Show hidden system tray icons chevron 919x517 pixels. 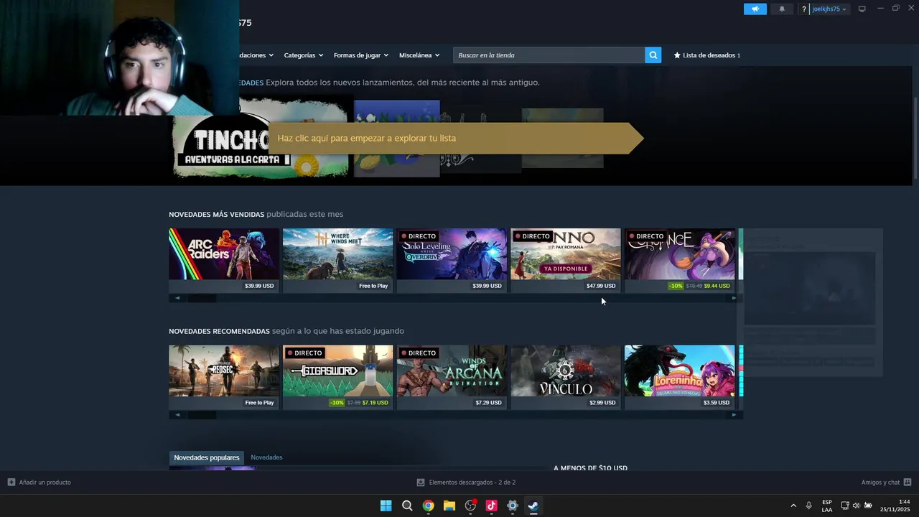[x=793, y=506]
